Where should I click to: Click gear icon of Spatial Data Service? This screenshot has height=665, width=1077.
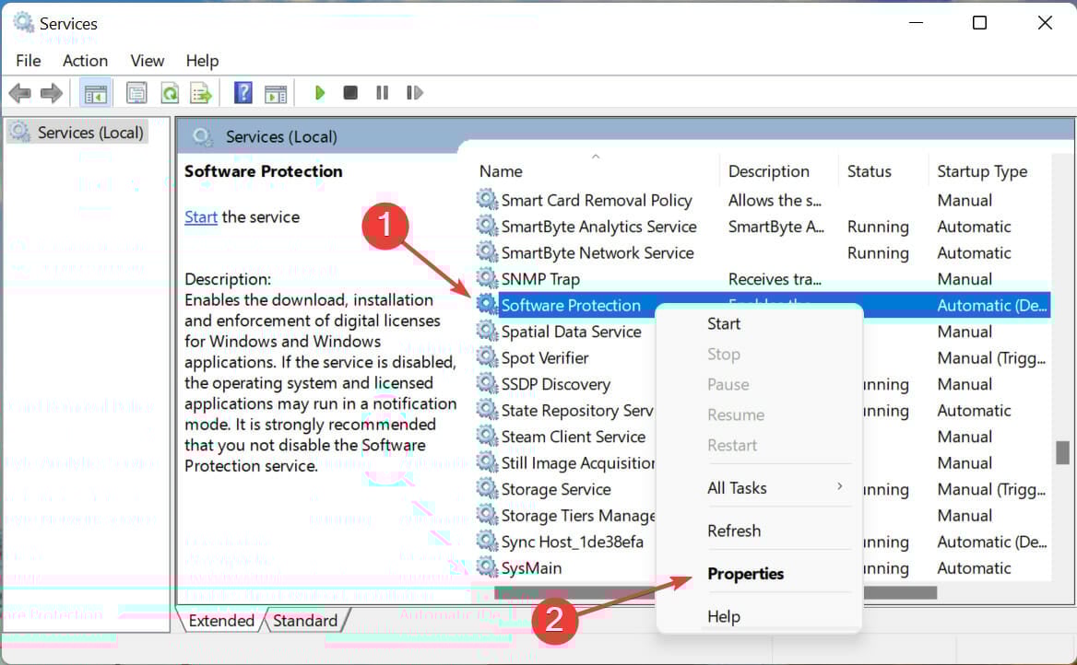pyautogui.click(x=487, y=331)
